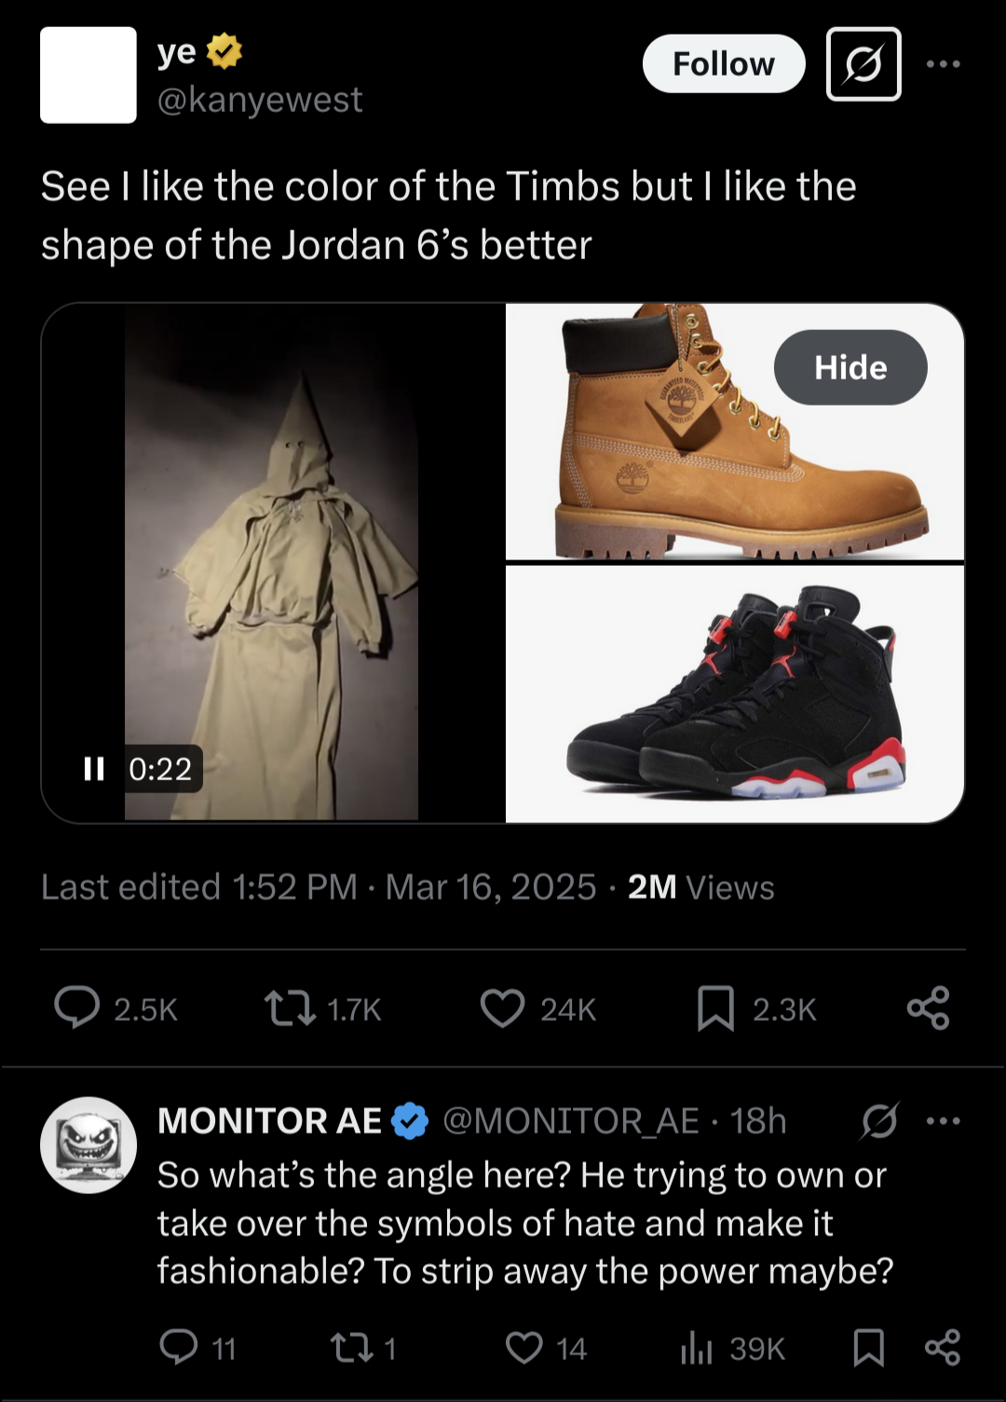
Task: Follow the ye account
Action: [x=724, y=64]
